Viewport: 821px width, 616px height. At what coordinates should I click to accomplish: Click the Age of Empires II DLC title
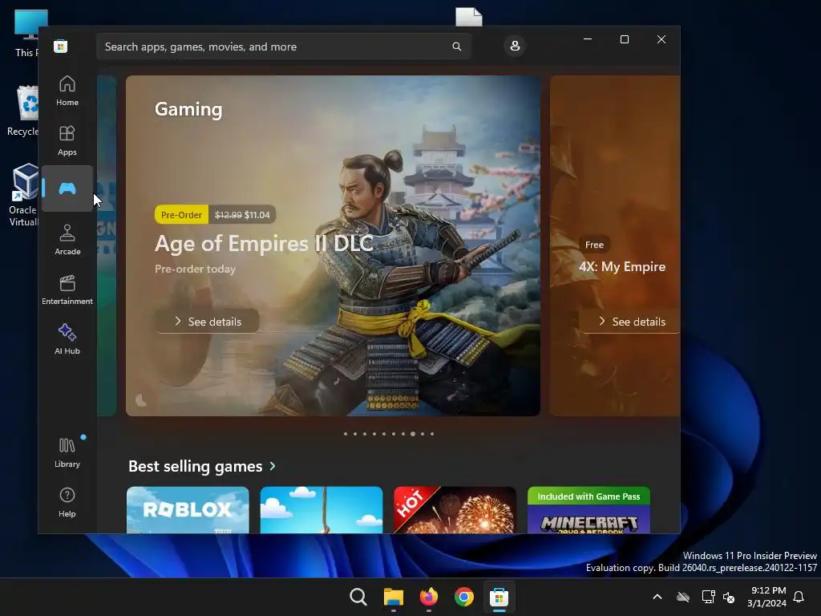click(x=264, y=244)
